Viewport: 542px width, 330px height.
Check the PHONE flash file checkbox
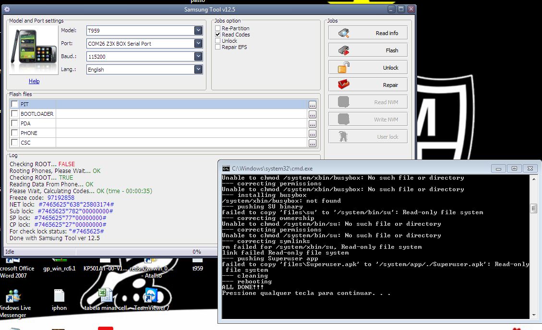[14, 133]
